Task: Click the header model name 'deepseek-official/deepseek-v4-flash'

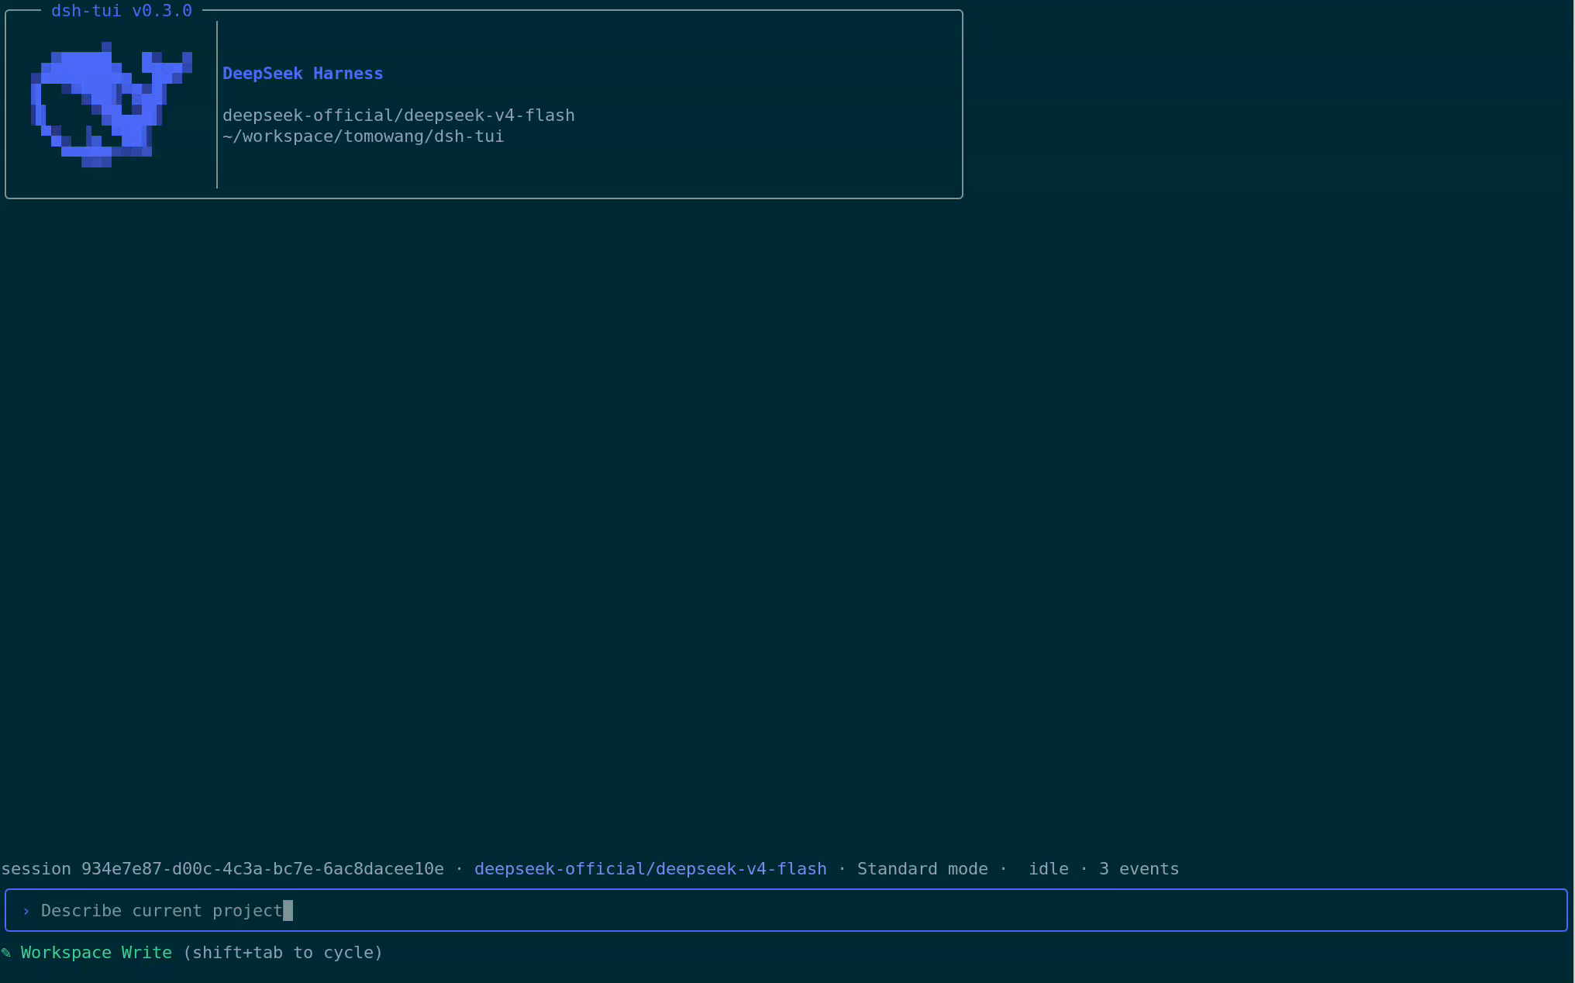Action: 398,116
